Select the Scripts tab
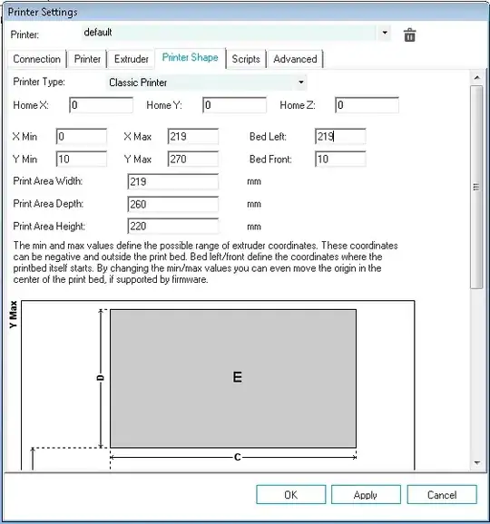 [246, 59]
